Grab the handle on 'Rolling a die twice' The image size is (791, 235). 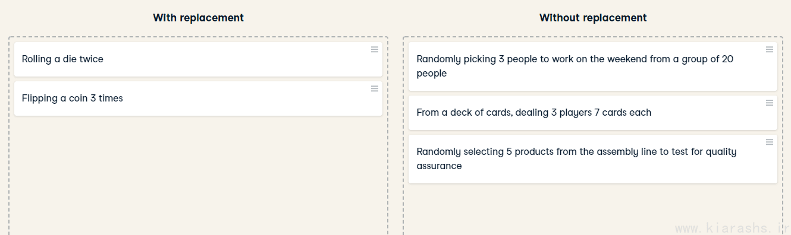(x=375, y=50)
